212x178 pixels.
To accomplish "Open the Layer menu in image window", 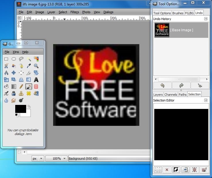I will coord(51,12).
